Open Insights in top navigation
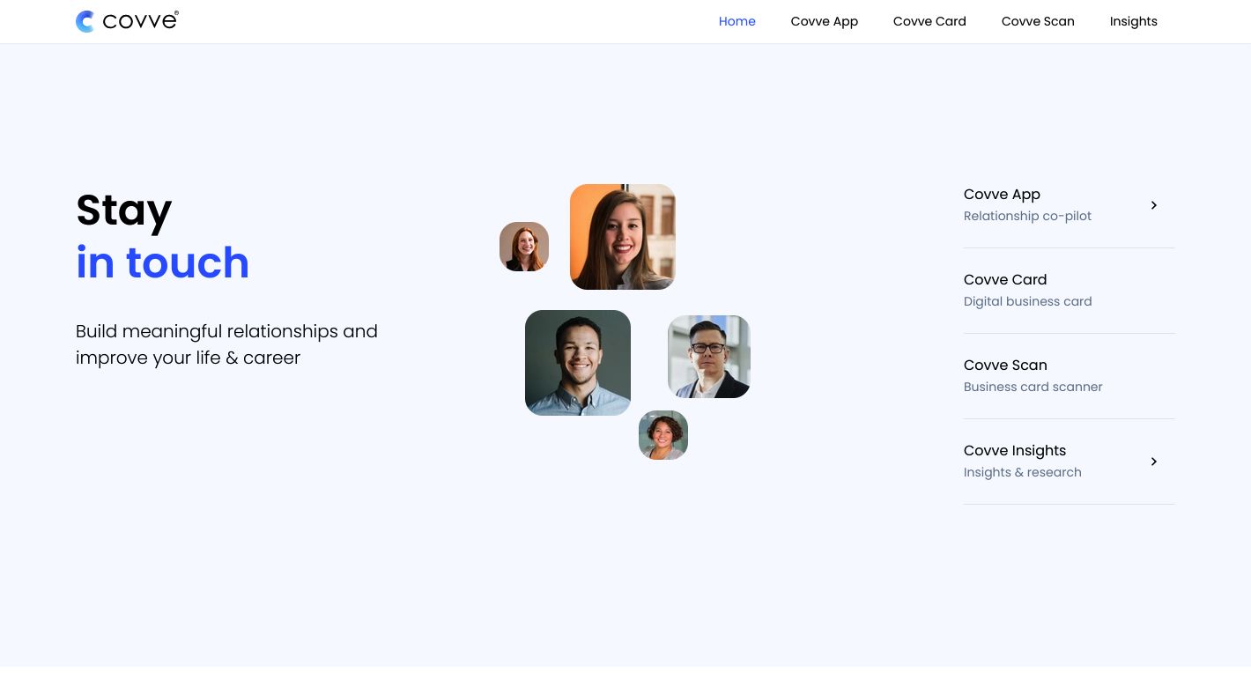Screen dimensions: 1251x687 1134,21
